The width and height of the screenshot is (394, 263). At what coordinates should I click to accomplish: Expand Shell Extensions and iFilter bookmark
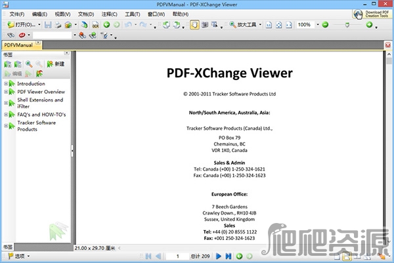click(x=6, y=103)
